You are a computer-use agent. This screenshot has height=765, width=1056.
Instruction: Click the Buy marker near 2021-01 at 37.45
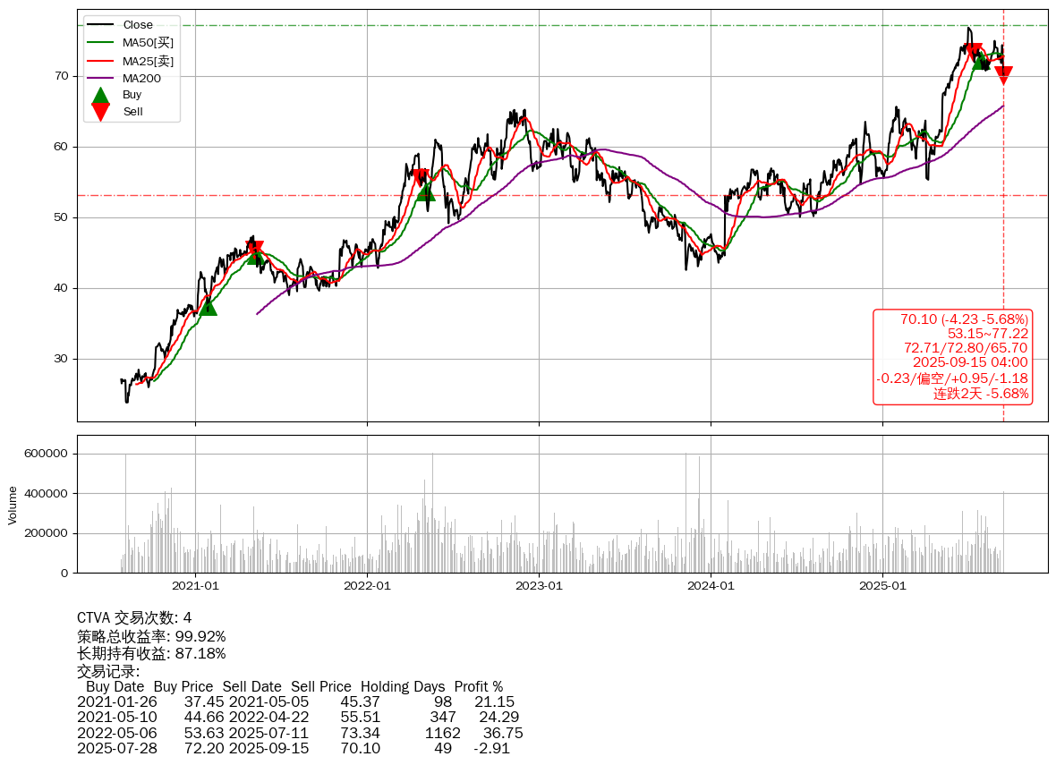tap(208, 306)
